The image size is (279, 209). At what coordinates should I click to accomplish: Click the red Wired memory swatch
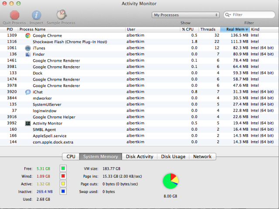click(x=63, y=176)
